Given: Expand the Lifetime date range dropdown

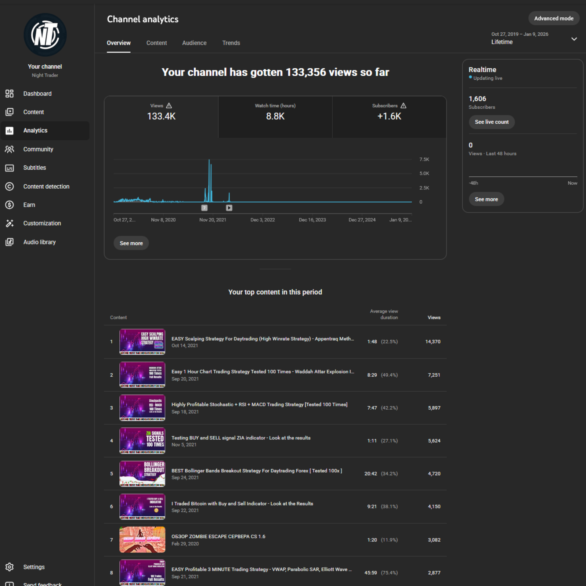Looking at the screenshot, I should click(x=574, y=39).
